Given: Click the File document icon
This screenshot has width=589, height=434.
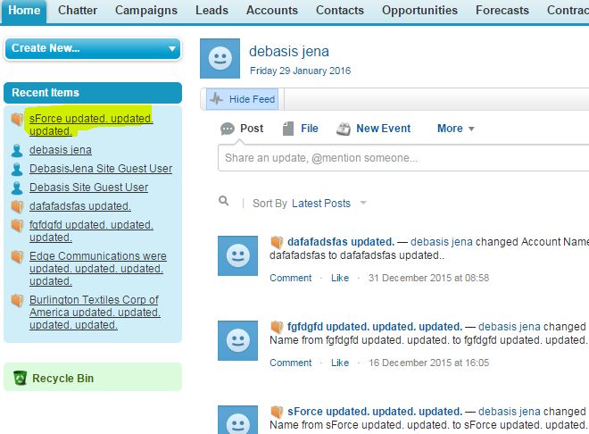Looking at the screenshot, I should [x=288, y=129].
